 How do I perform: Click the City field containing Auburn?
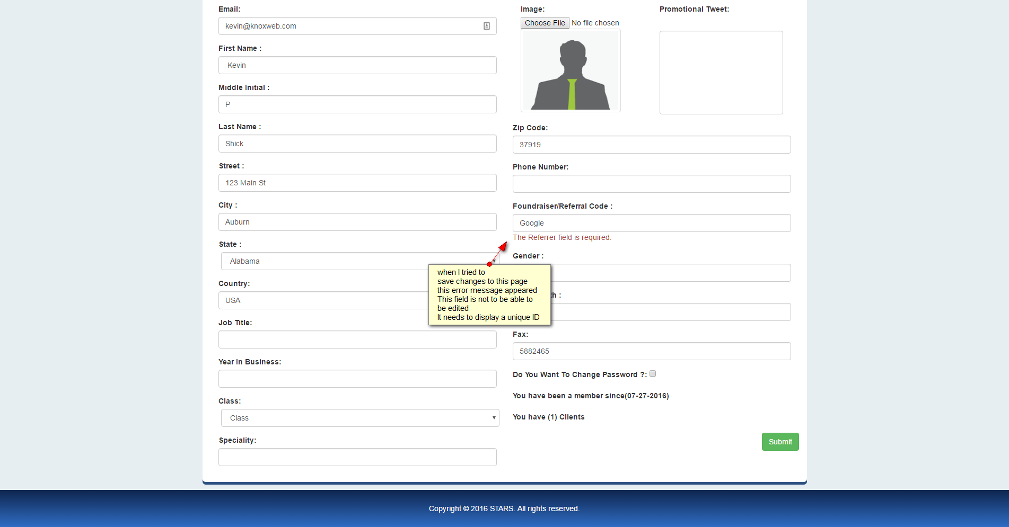[357, 222]
